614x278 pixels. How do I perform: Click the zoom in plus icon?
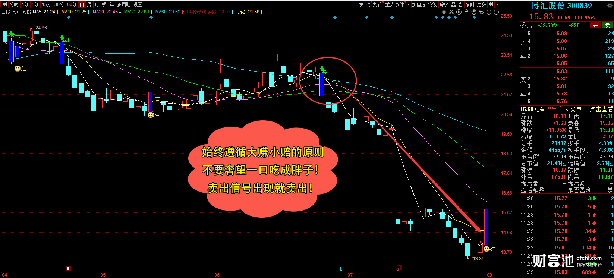(x=489, y=12)
